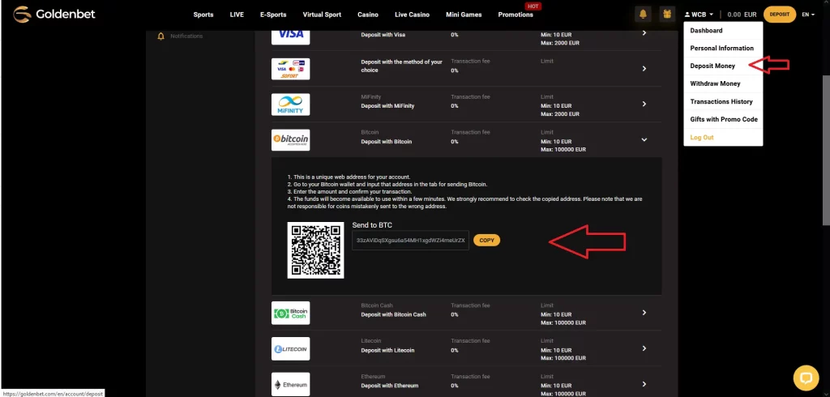Select Gifts with Promo Code
The image size is (830, 397).
coord(723,119)
